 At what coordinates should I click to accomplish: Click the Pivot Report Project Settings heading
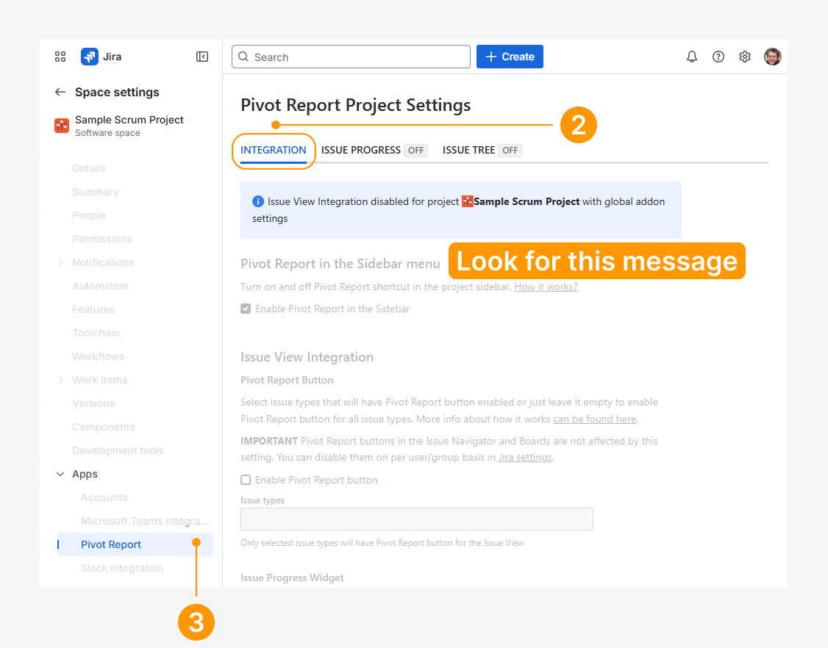(x=355, y=105)
